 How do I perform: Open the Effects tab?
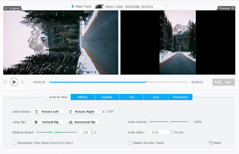83,97
